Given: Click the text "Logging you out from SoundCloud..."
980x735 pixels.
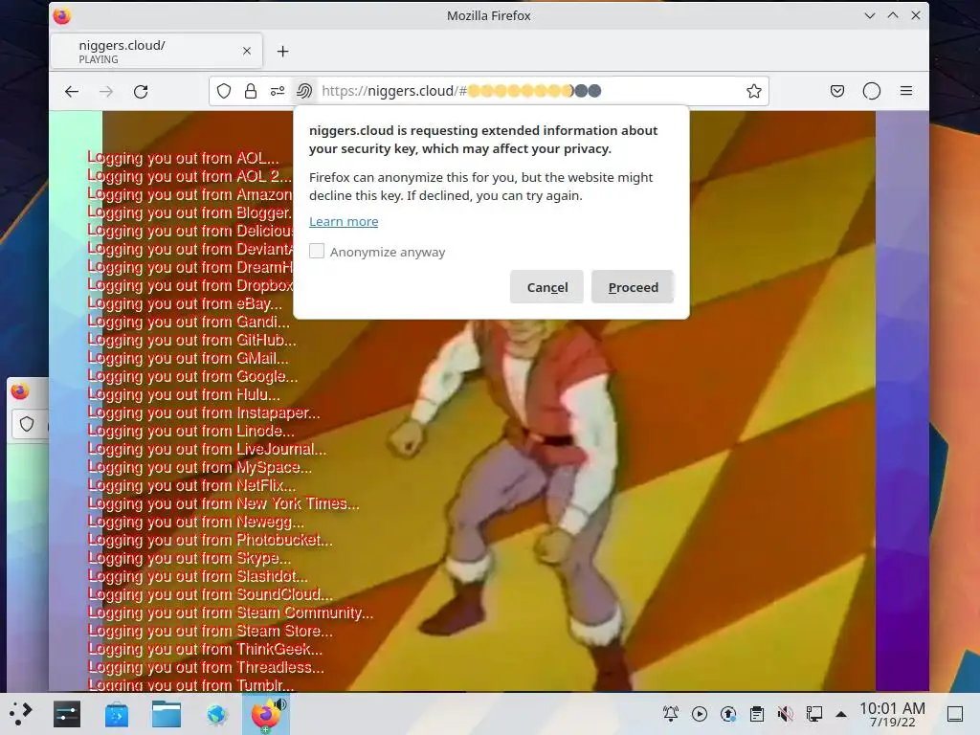Looking at the screenshot, I should tap(210, 594).
